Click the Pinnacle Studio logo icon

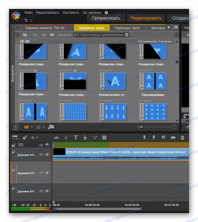pos(16,16)
